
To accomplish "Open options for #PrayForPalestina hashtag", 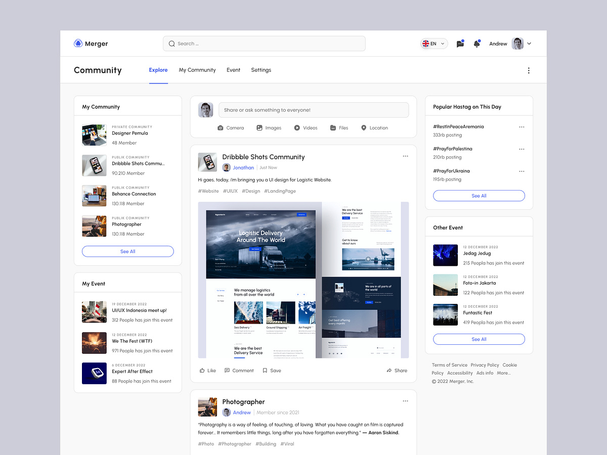I will [x=522, y=149].
